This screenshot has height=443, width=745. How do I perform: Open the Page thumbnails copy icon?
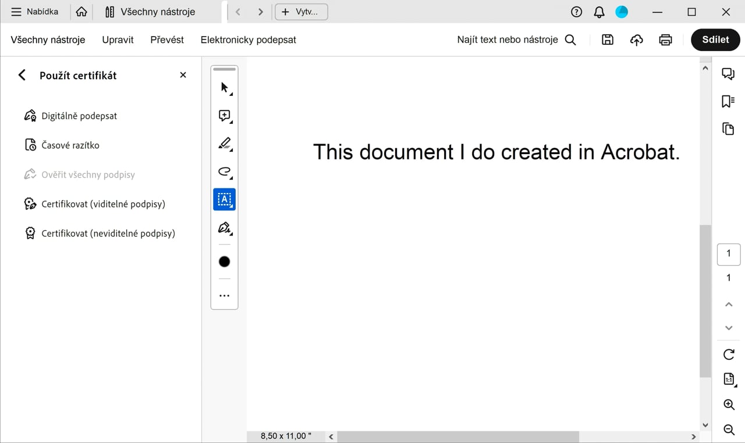728,129
